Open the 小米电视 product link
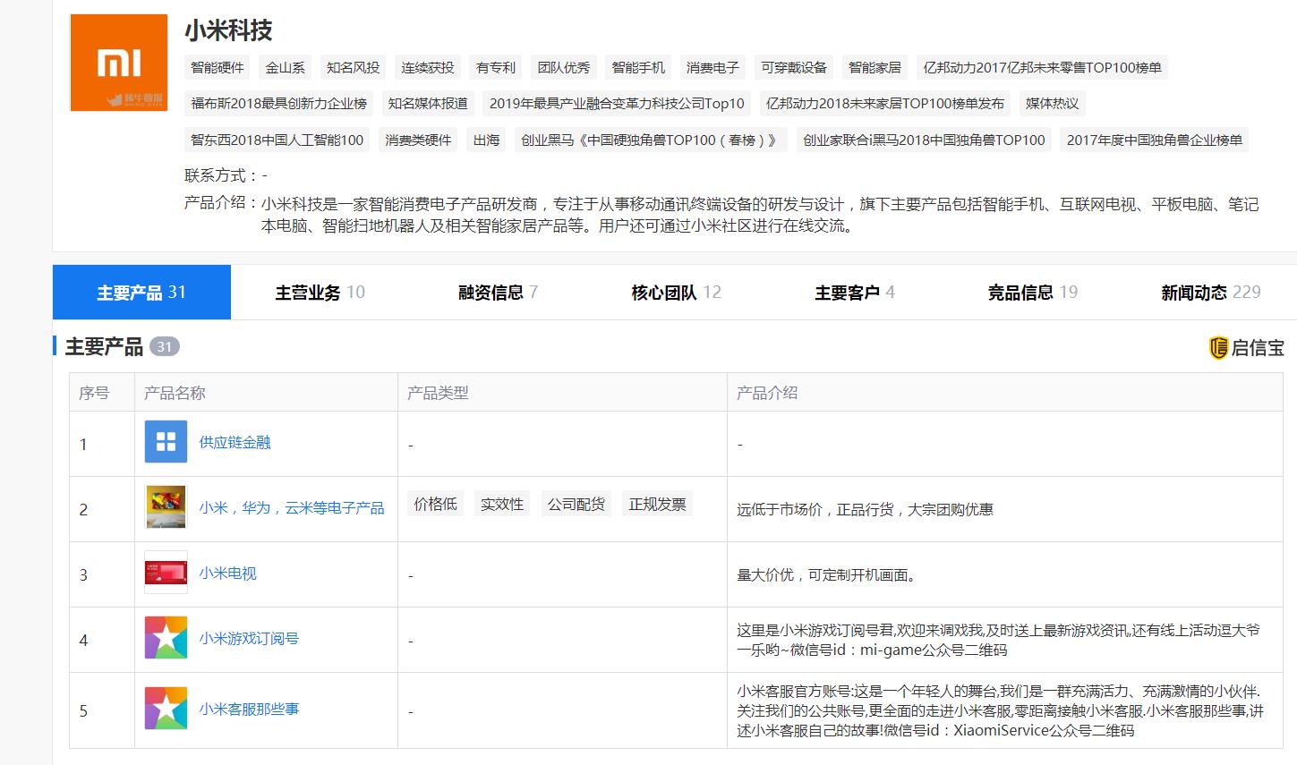 coord(226,573)
